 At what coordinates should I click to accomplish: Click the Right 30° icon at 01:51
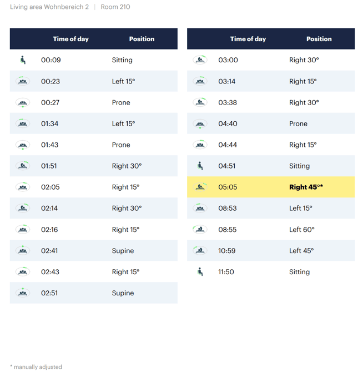pyautogui.click(x=23, y=166)
